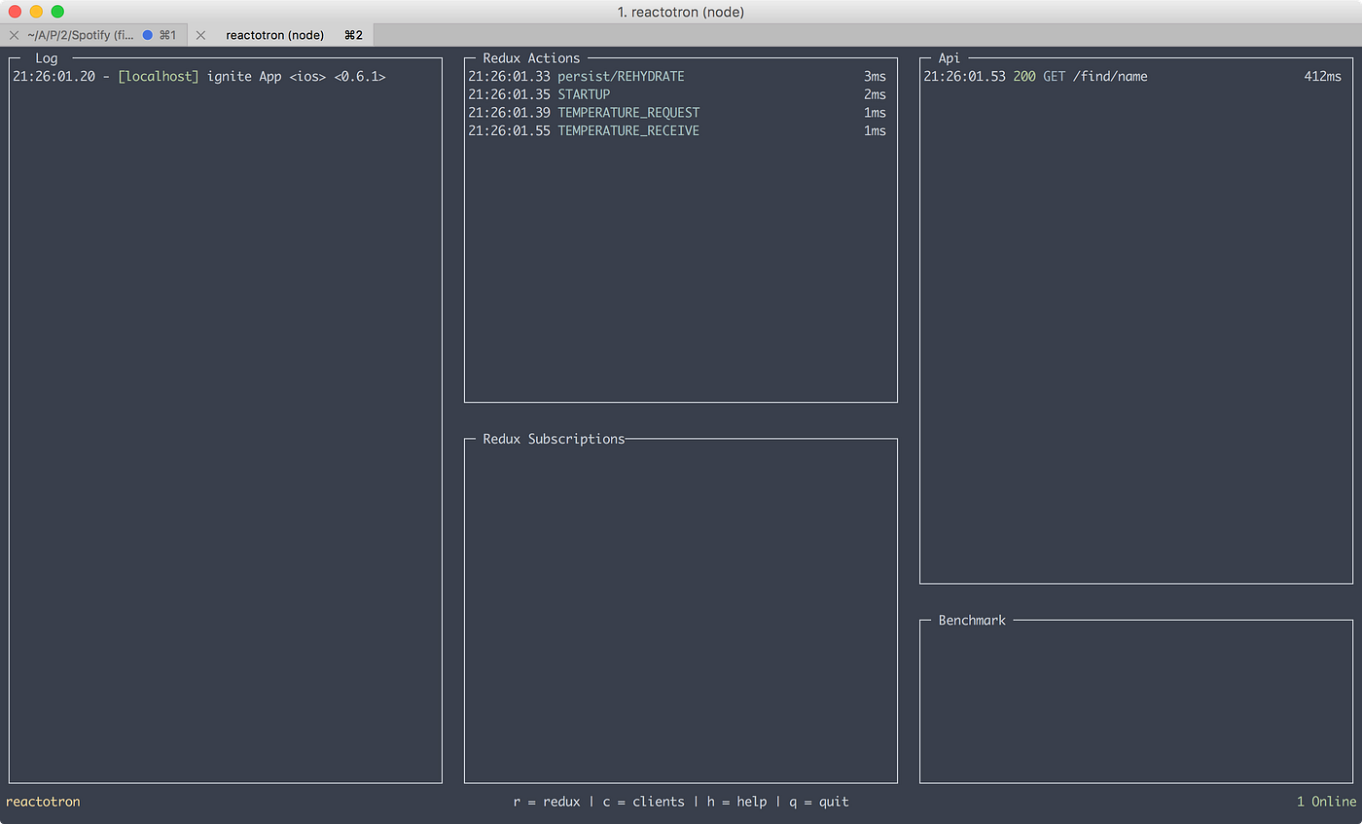Click the 'Redux Actions' panel title
Viewport: 1362px width, 824px height.
pyautogui.click(x=531, y=58)
